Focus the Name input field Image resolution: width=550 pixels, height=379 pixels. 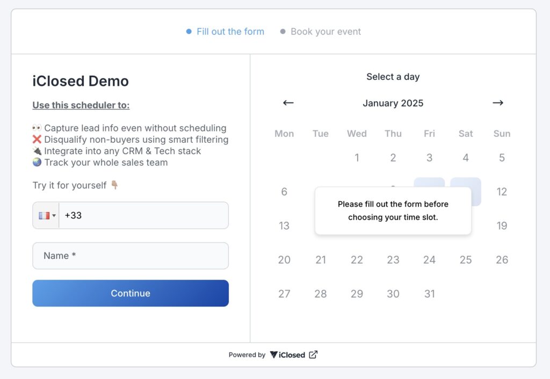pyautogui.click(x=131, y=256)
